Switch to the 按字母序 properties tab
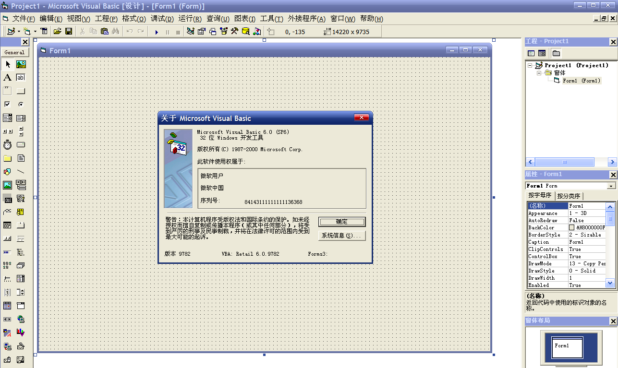 (x=540, y=195)
